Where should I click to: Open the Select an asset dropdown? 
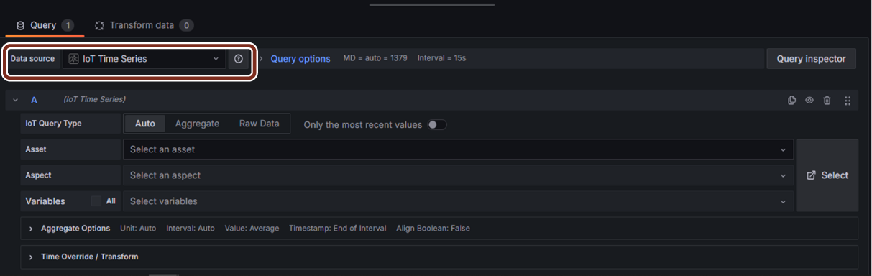459,149
